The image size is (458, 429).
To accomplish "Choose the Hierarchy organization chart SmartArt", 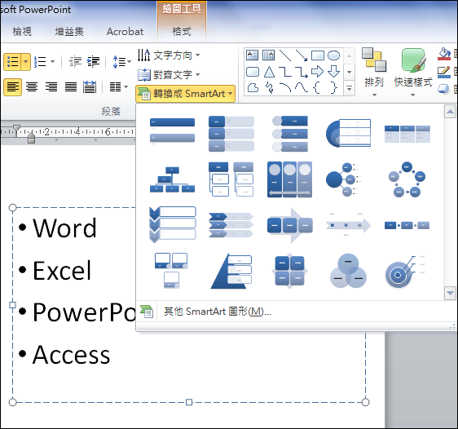I will pyautogui.click(x=172, y=179).
